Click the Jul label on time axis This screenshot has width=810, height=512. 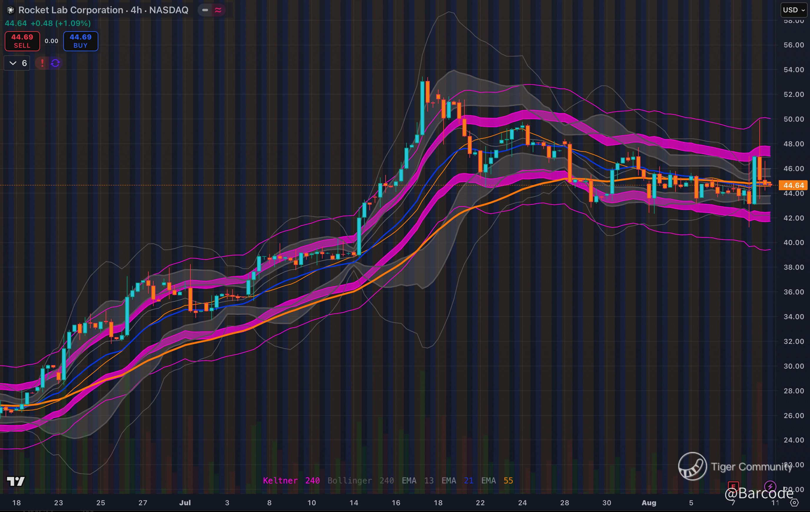185,503
